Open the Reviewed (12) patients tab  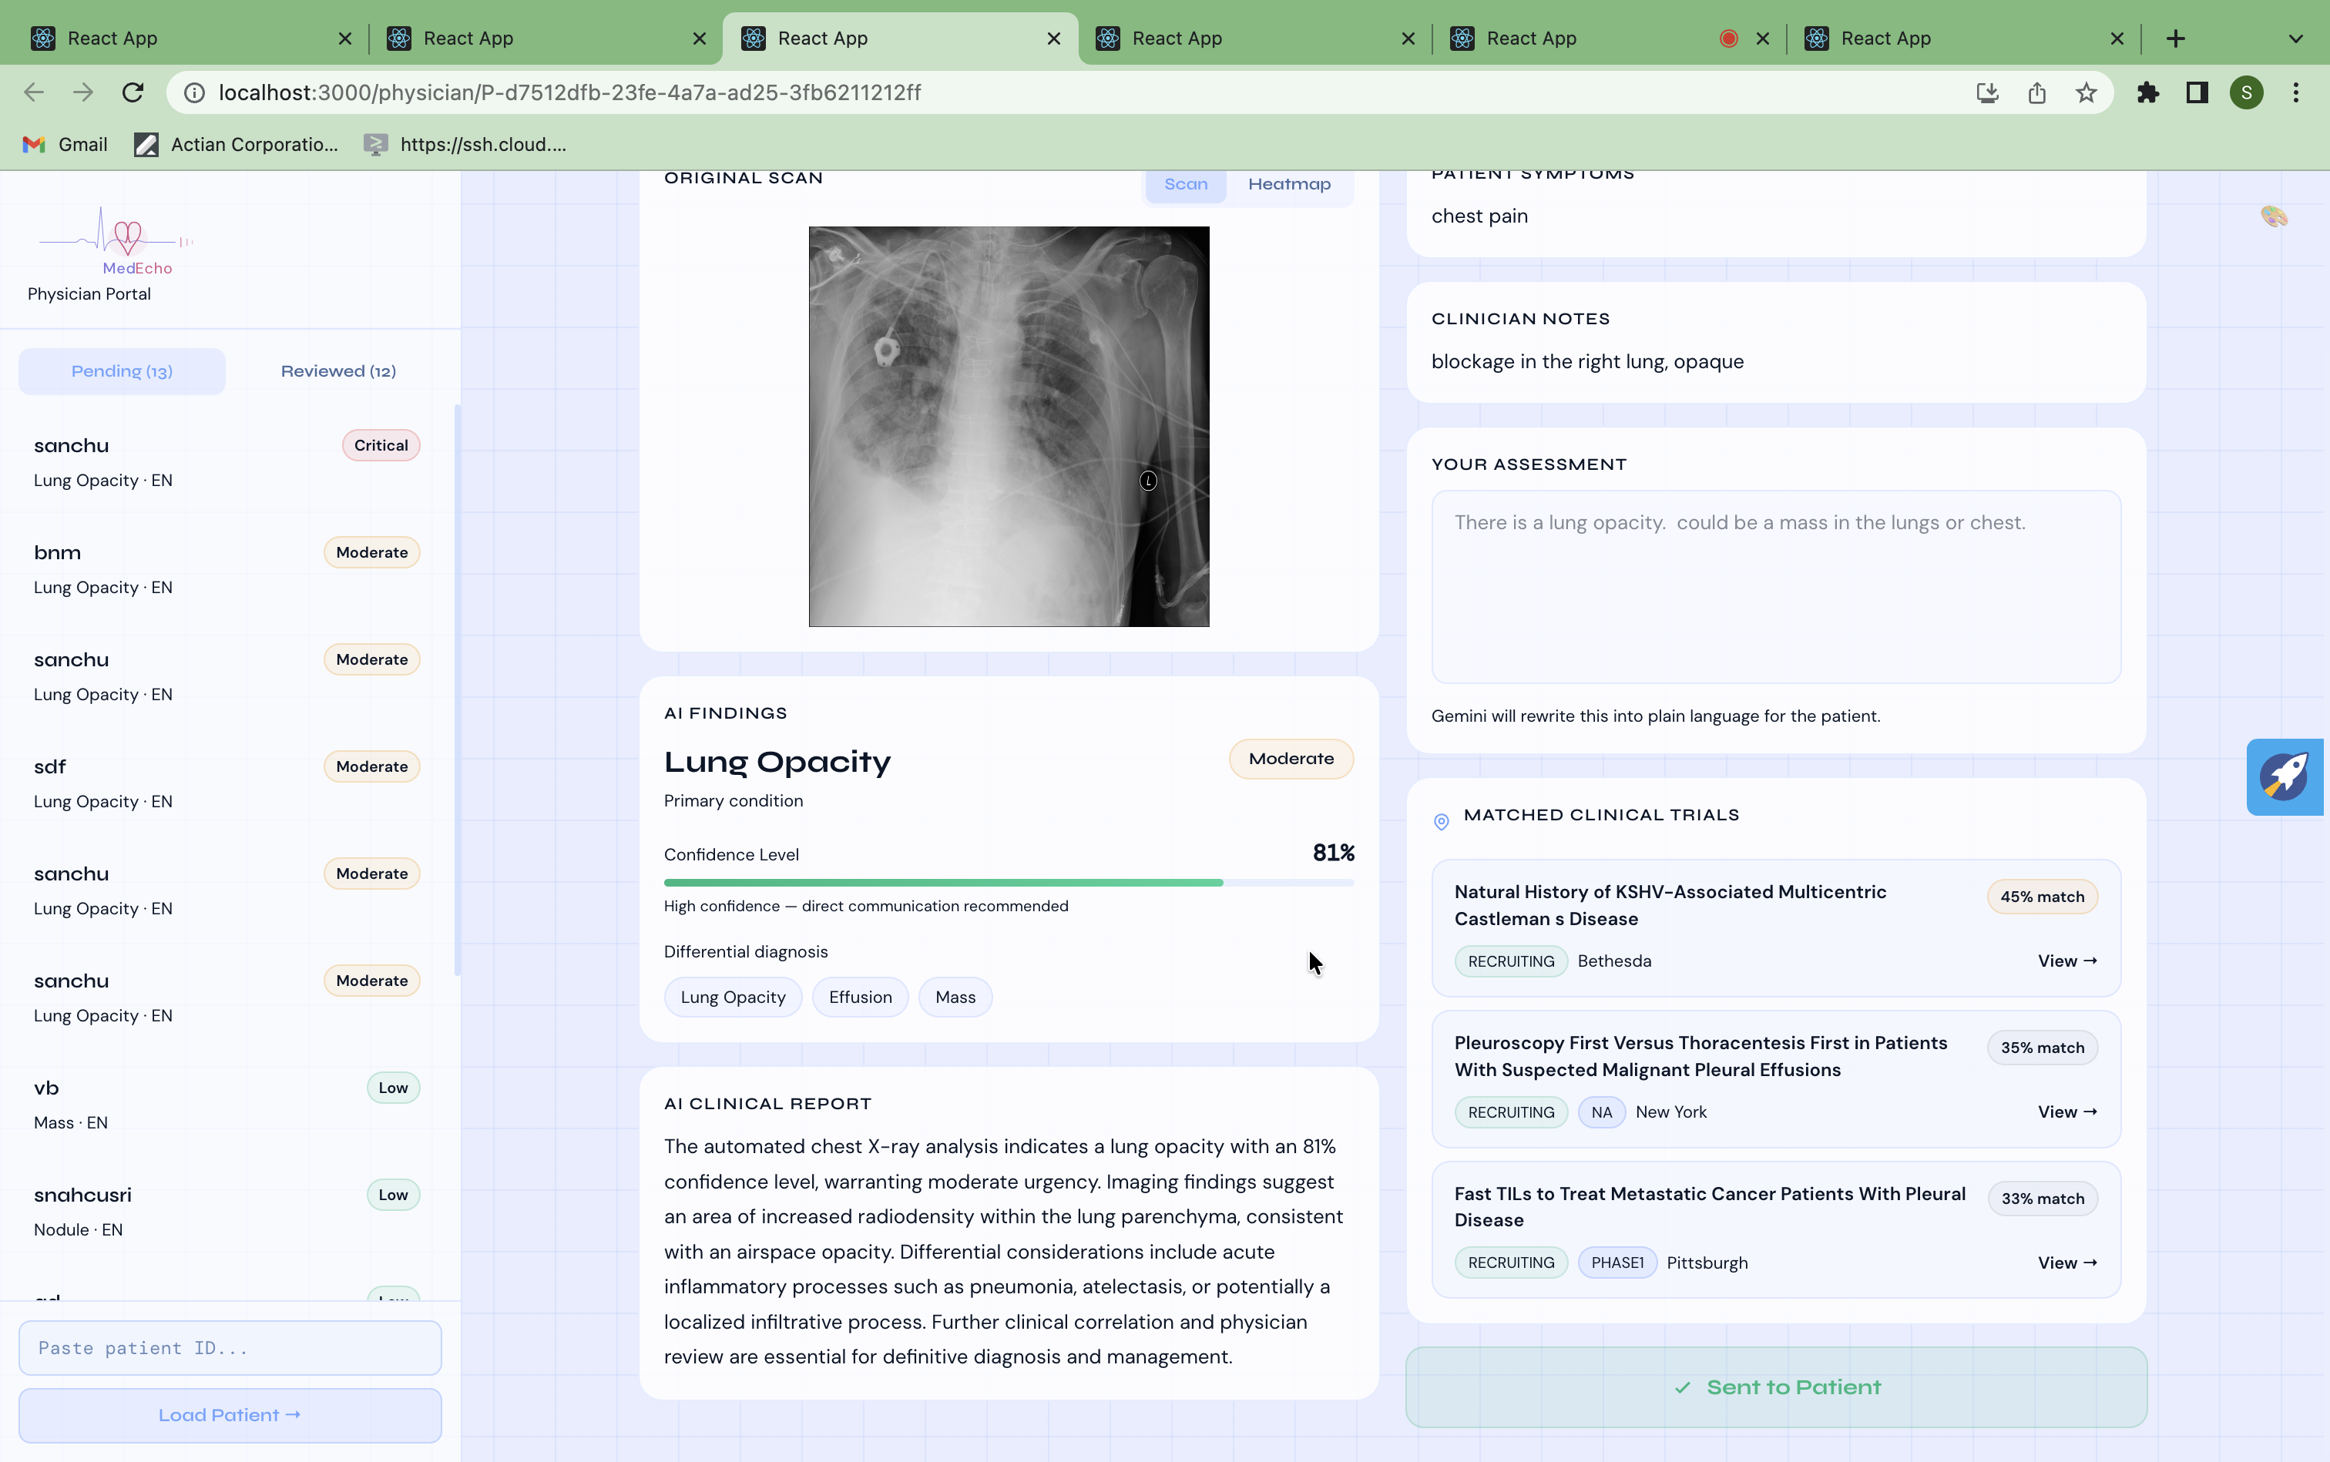pos(337,371)
